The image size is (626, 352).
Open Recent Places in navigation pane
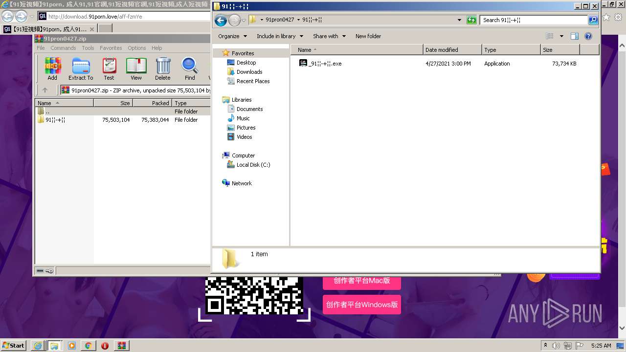[253, 81]
